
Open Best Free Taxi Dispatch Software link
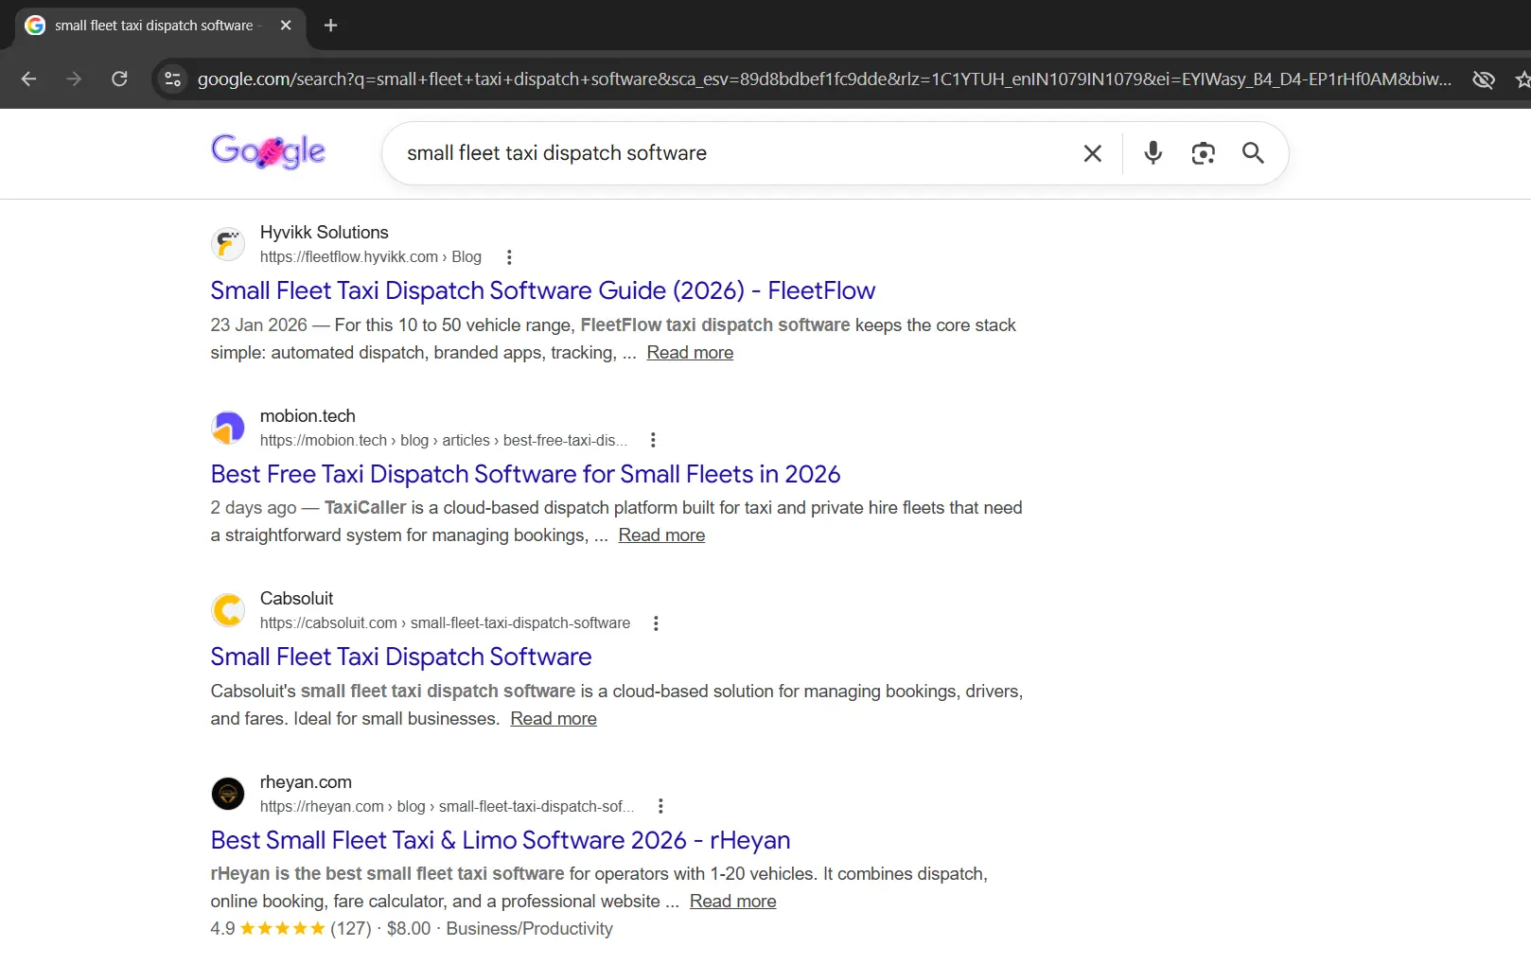tap(525, 474)
